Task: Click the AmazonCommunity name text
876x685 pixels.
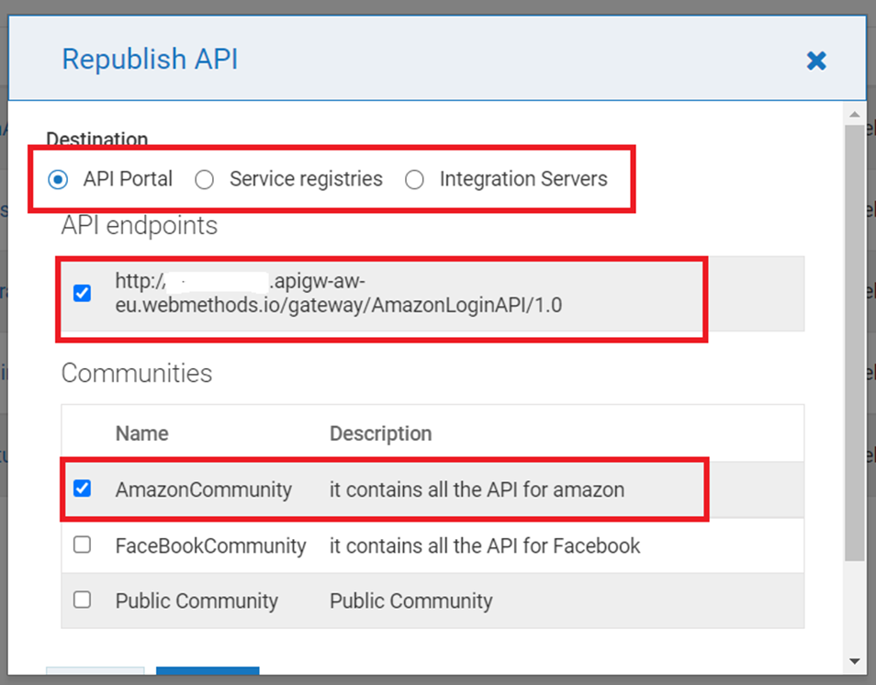Action: click(x=203, y=489)
